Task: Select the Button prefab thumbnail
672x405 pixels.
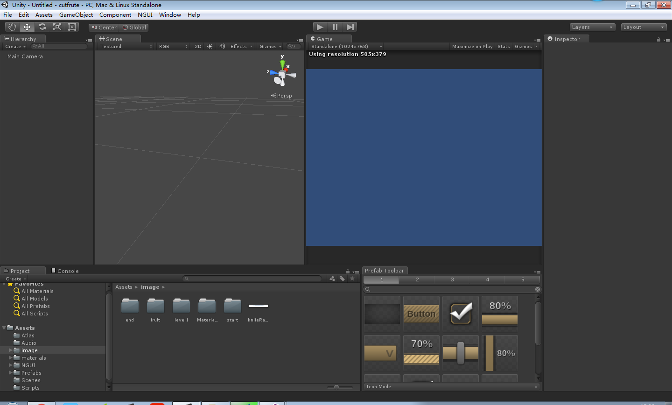Action: (x=421, y=314)
